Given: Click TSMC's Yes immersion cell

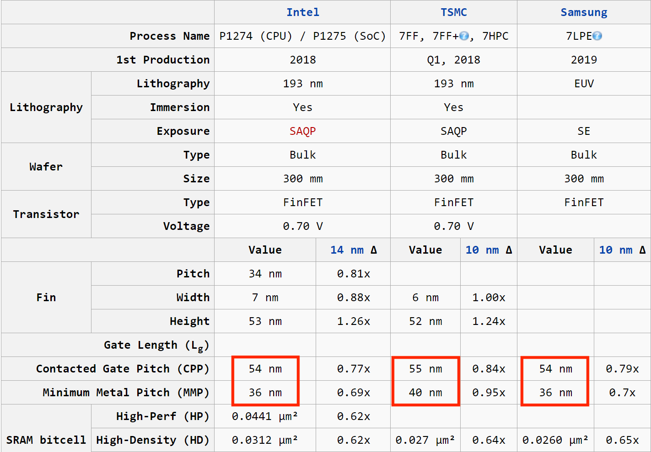Looking at the screenshot, I should coord(454,107).
